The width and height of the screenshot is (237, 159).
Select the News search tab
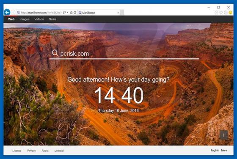[x=52, y=19]
